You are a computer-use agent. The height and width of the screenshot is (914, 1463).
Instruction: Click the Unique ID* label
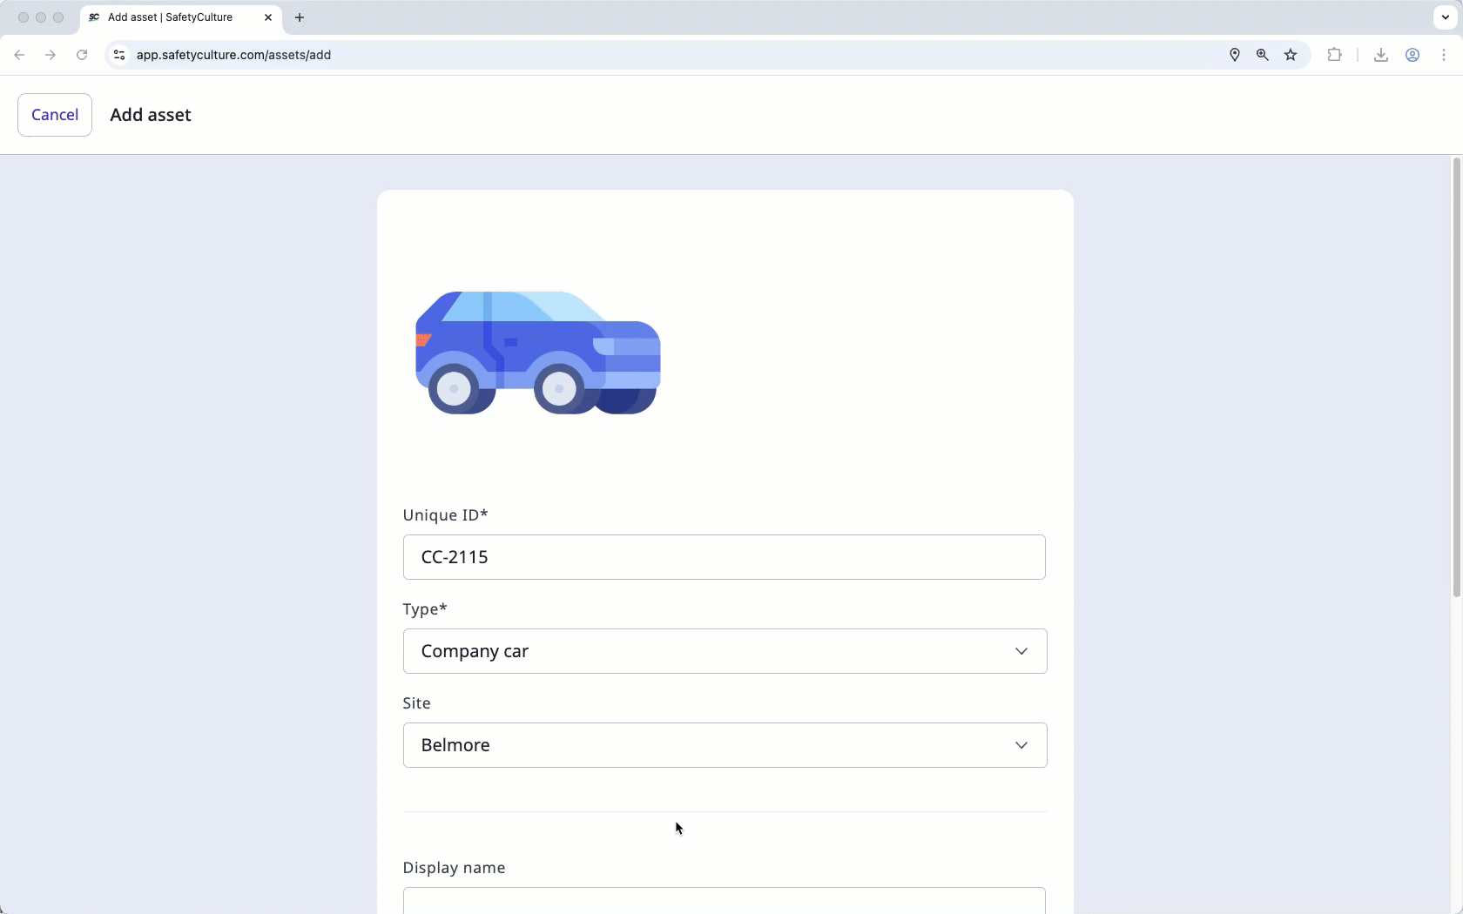(445, 515)
